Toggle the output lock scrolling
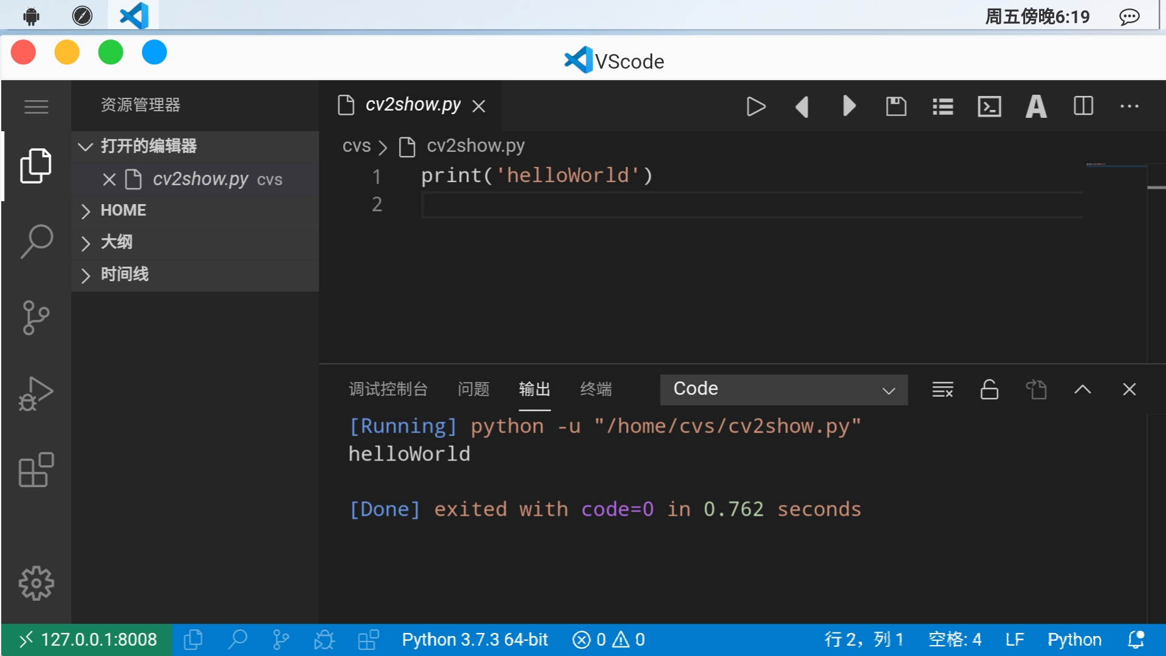The width and height of the screenshot is (1166, 656). click(989, 389)
